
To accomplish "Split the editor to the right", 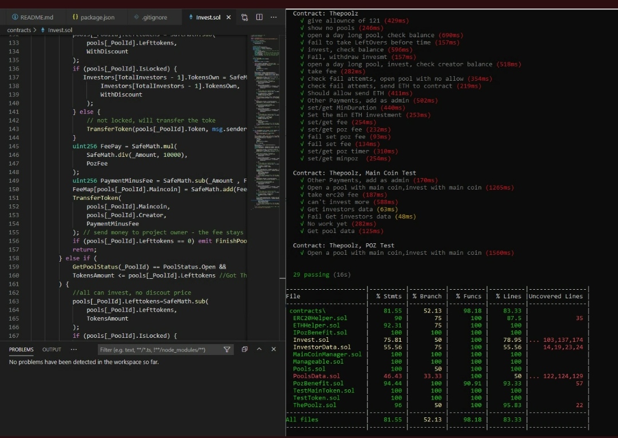I will [259, 17].
